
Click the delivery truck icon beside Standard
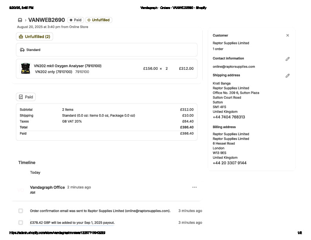click(x=22, y=50)
